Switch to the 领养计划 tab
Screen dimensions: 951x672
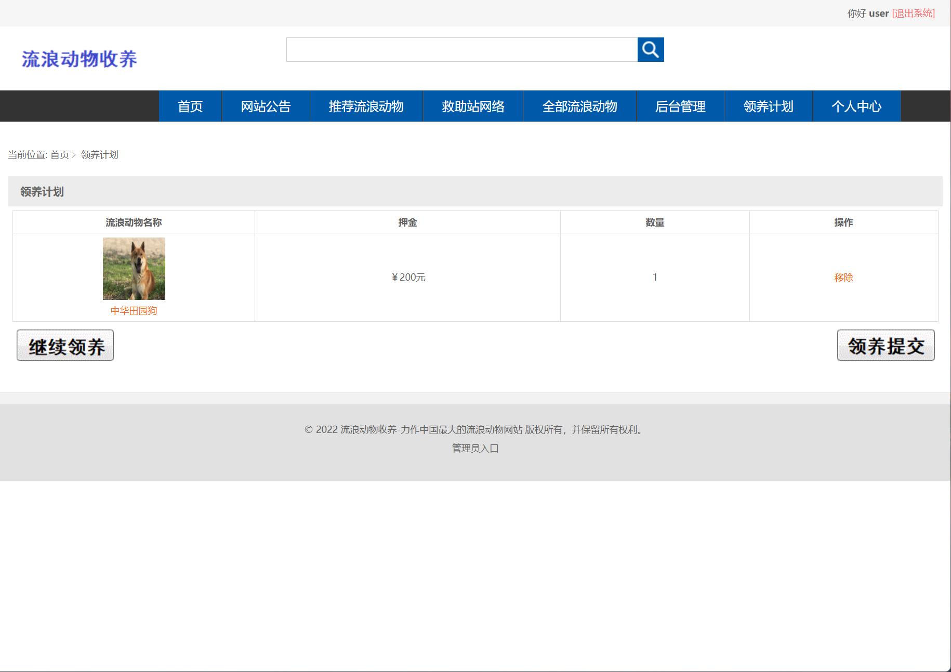768,106
